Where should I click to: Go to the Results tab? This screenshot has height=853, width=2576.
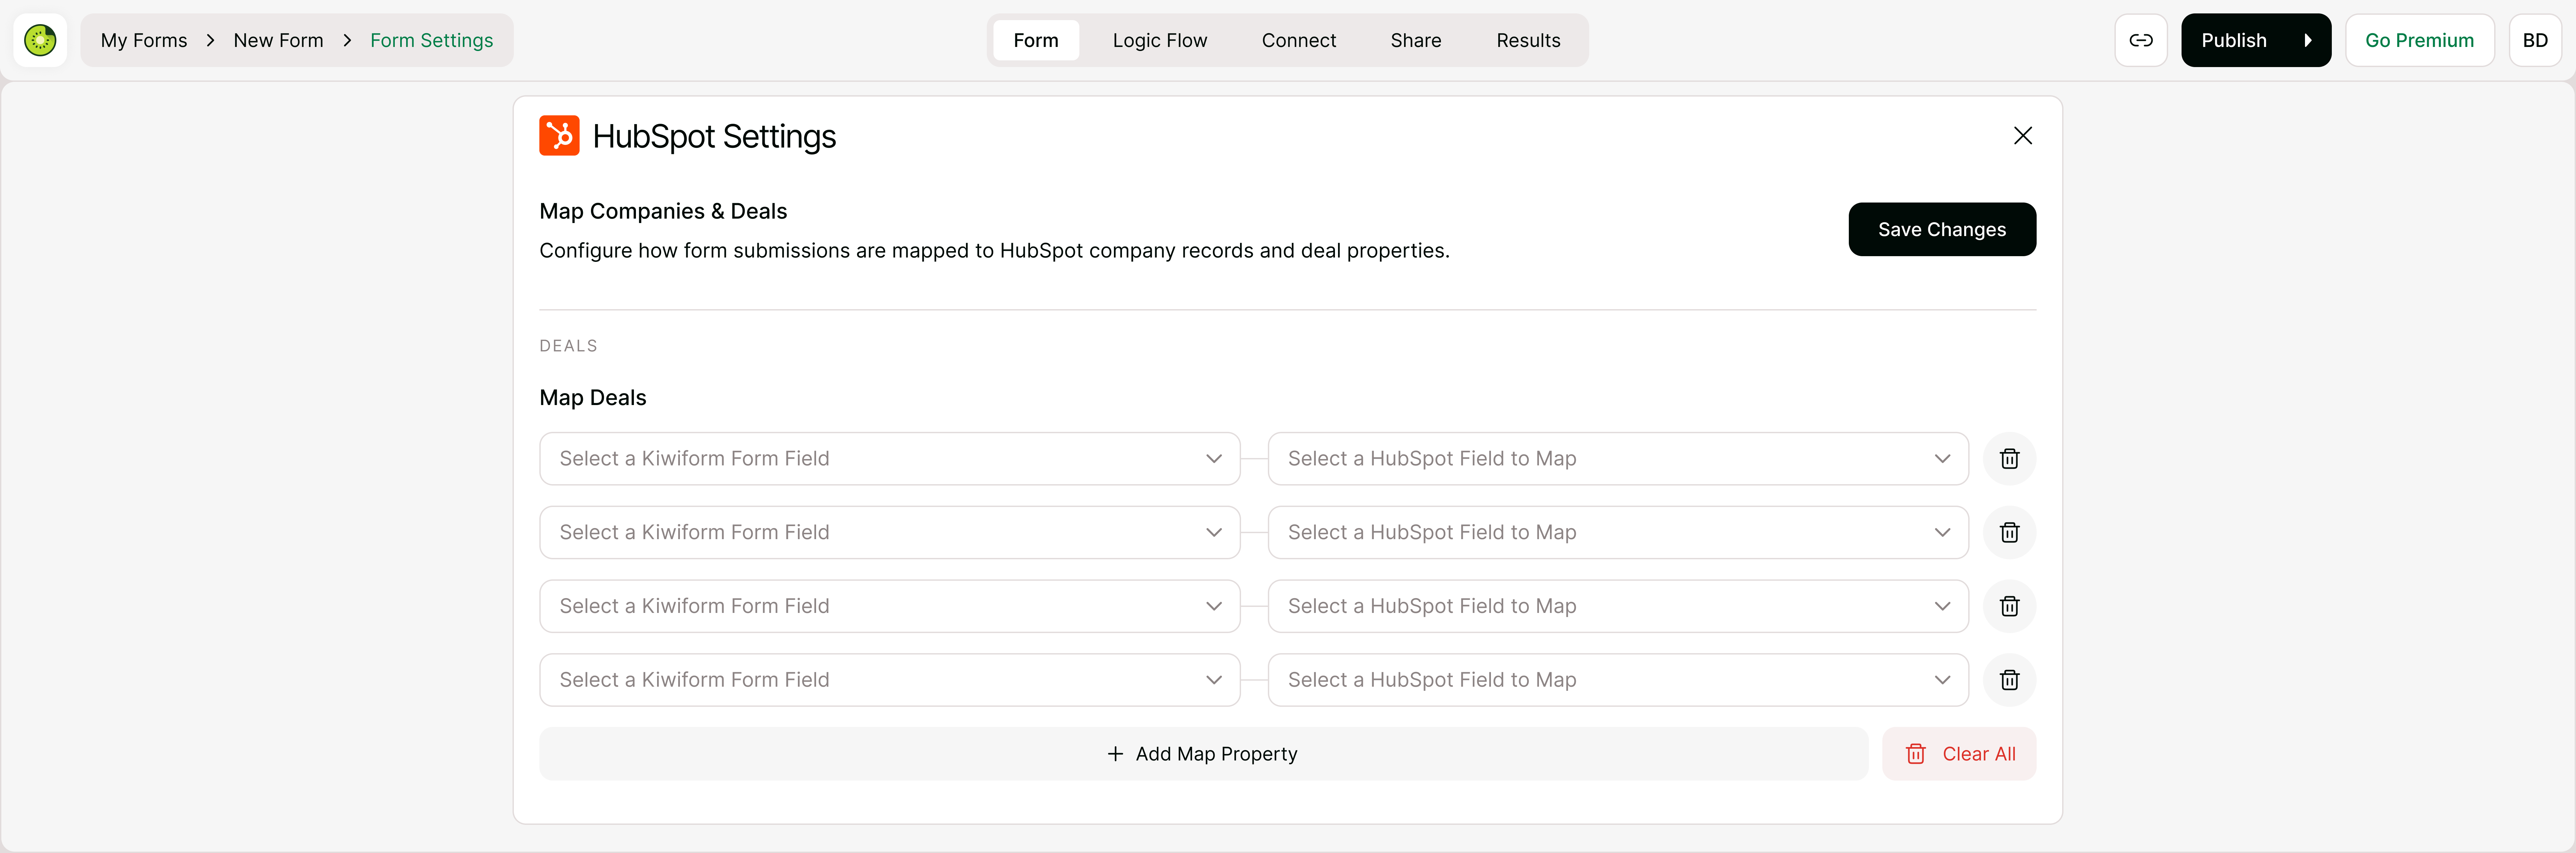(x=1528, y=40)
